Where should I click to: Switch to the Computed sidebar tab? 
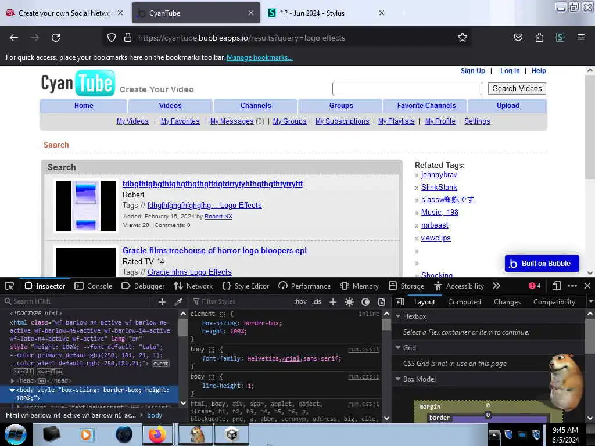coord(464,302)
